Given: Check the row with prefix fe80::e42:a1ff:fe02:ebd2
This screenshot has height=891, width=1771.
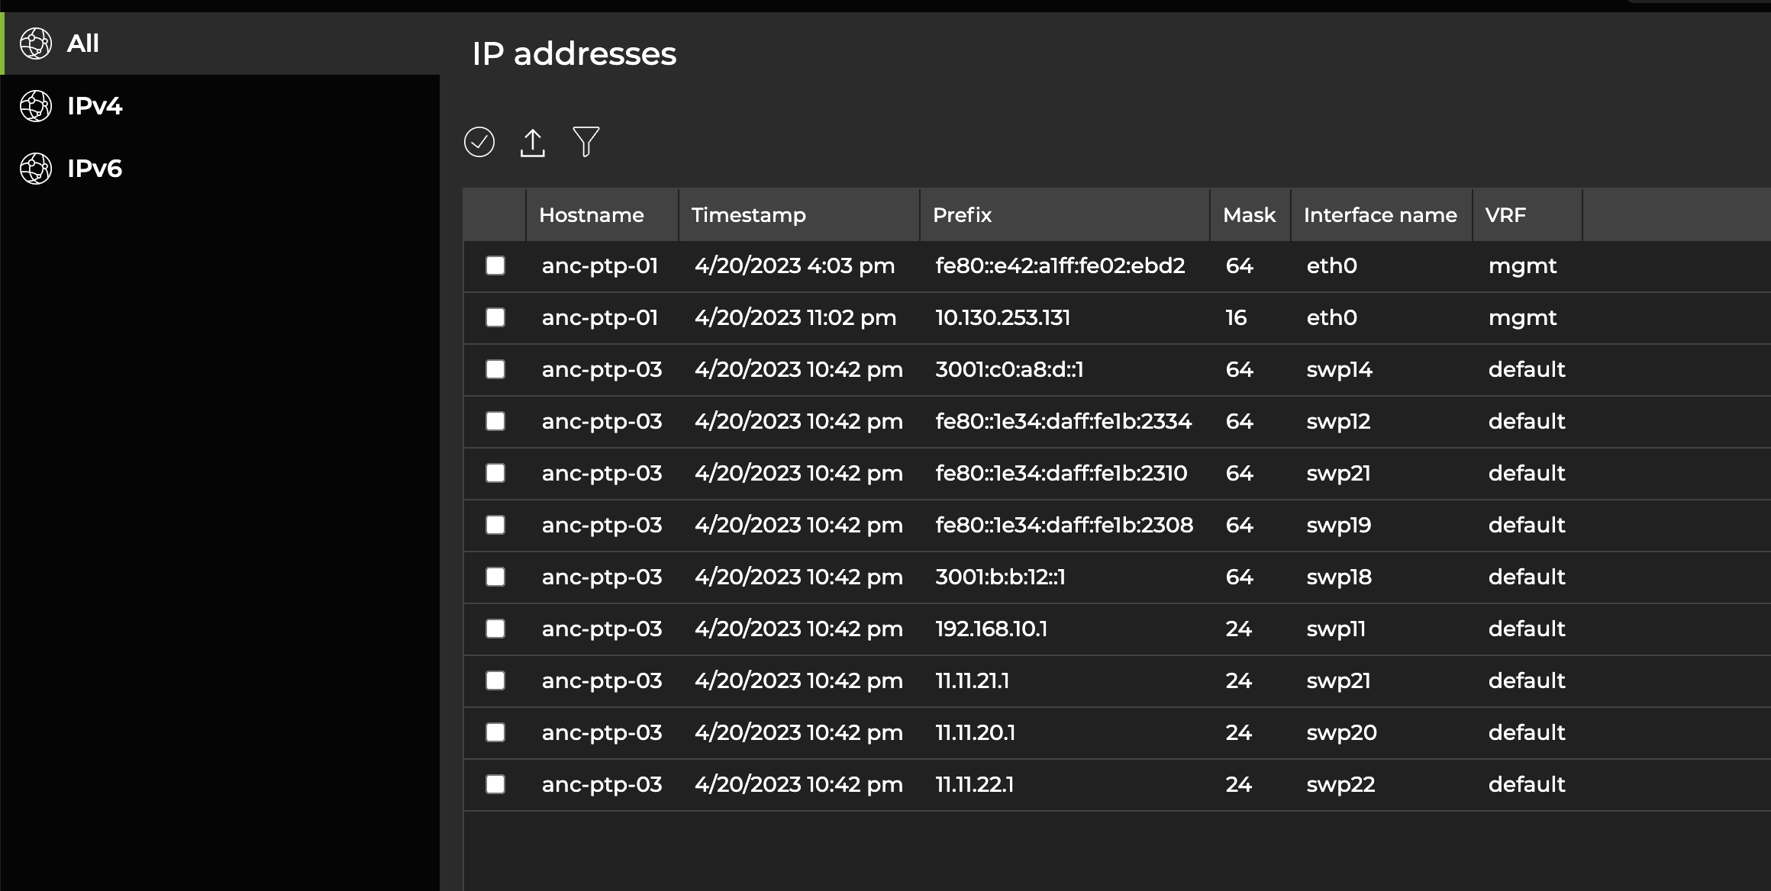Looking at the screenshot, I should [495, 265].
